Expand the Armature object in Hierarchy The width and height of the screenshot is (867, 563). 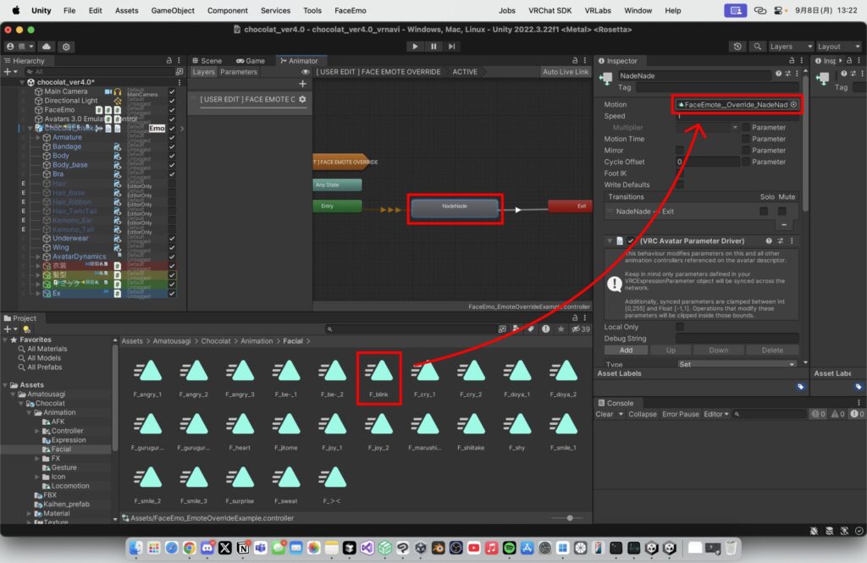click(37, 137)
